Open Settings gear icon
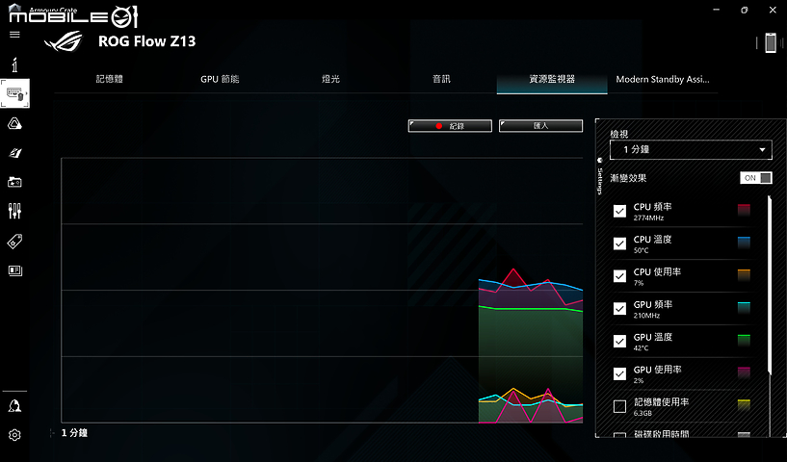 tap(14, 435)
